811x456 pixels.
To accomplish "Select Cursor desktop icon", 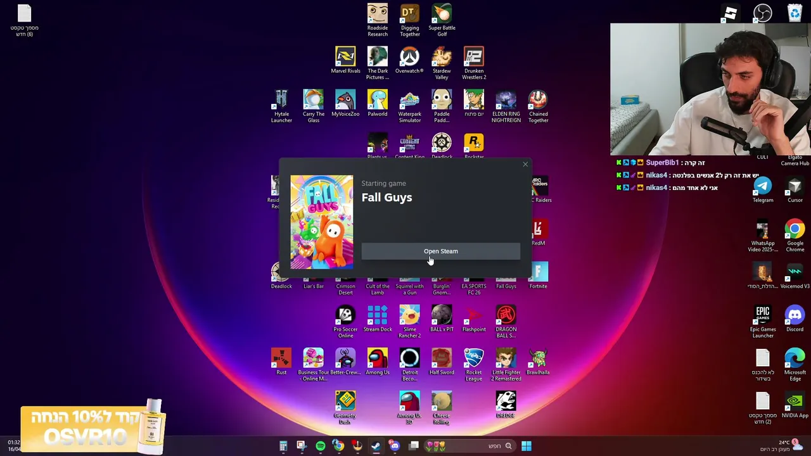I will [x=795, y=189].
